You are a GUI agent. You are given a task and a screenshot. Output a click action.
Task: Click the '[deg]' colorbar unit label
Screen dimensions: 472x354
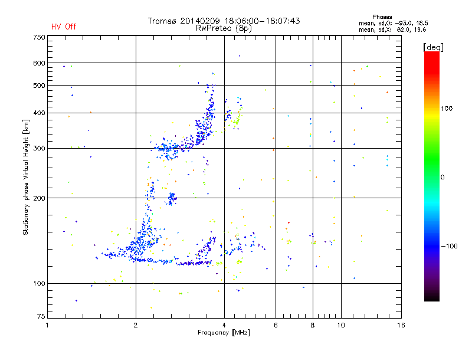pyautogui.click(x=433, y=47)
